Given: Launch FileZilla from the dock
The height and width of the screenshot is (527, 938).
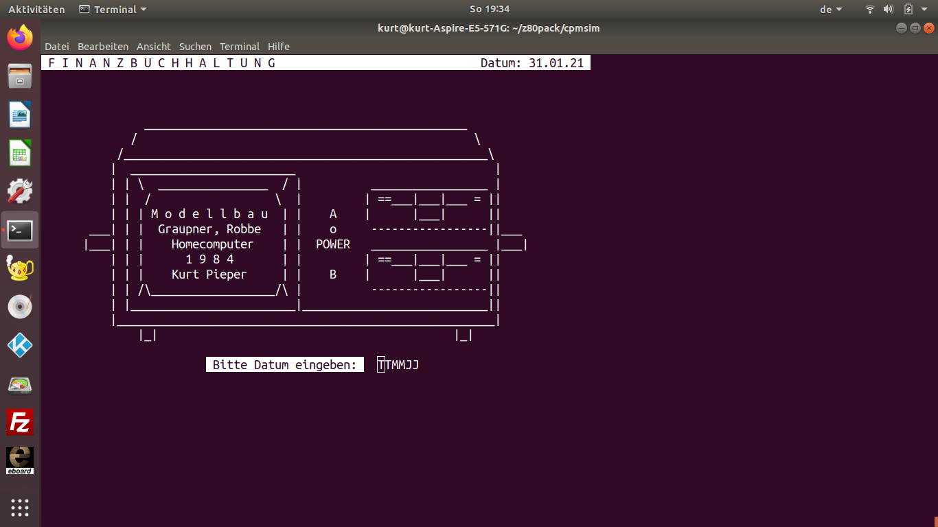Looking at the screenshot, I should coord(20,421).
